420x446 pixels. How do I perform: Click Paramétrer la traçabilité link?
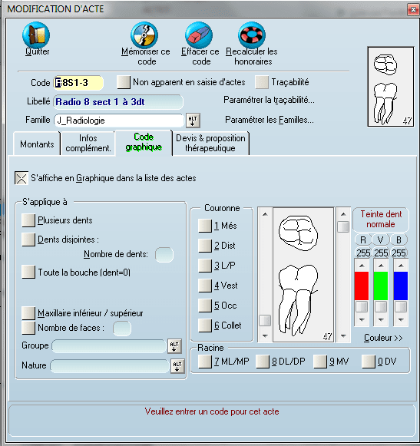(x=269, y=100)
